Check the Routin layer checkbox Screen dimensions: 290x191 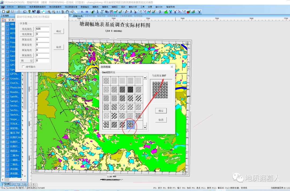[3, 92]
